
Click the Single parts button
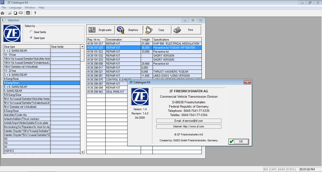tap(101, 30)
